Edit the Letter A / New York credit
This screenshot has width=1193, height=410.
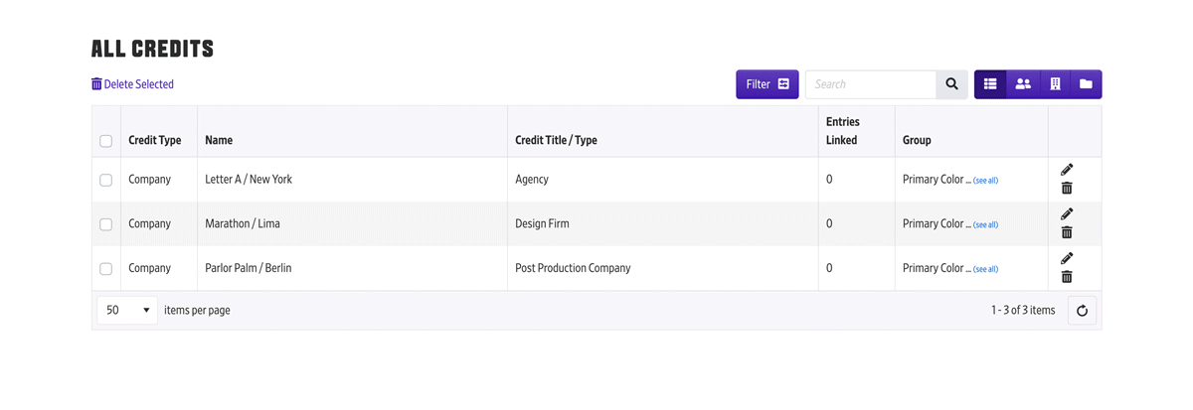1067,170
